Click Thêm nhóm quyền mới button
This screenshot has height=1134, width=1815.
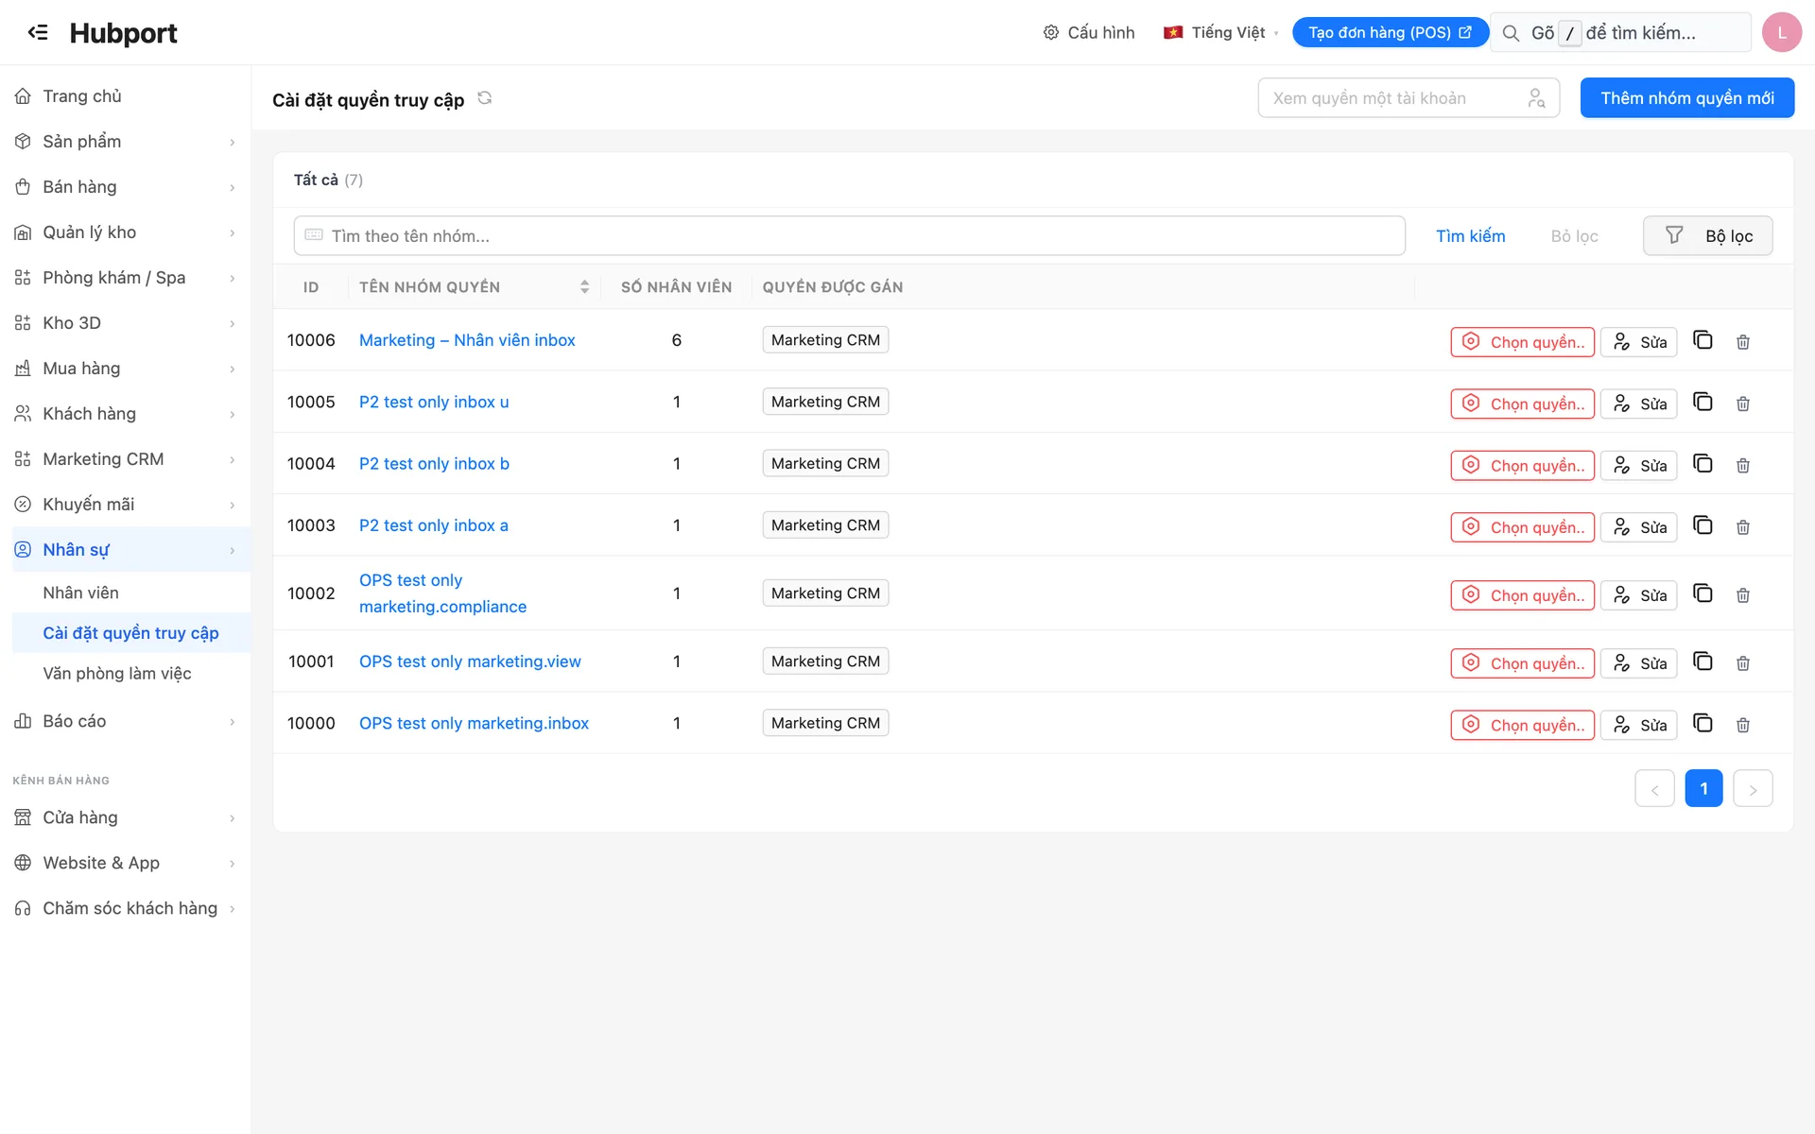(1686, 98)
